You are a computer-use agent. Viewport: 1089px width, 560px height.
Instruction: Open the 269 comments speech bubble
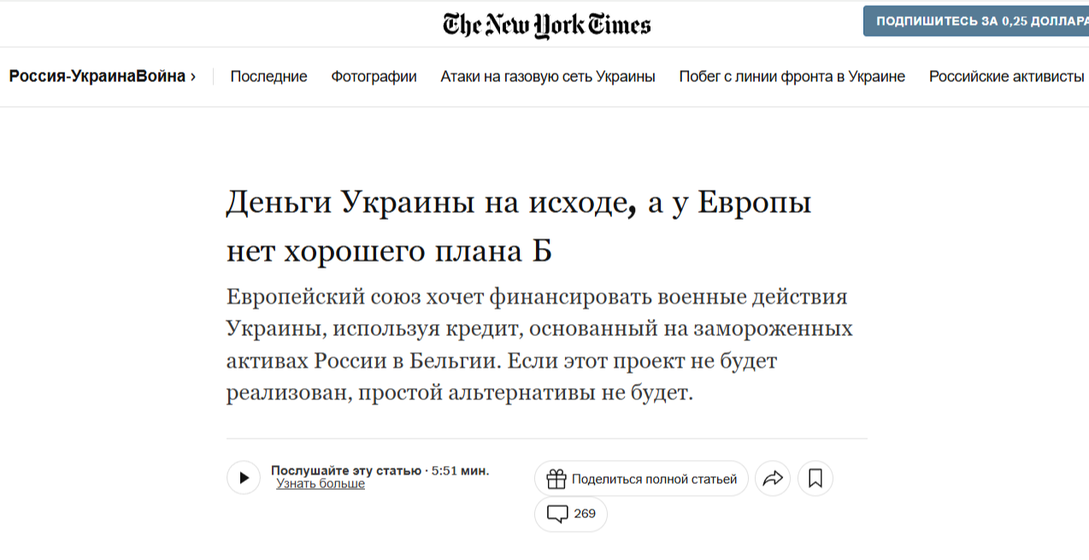coord(571,514)
